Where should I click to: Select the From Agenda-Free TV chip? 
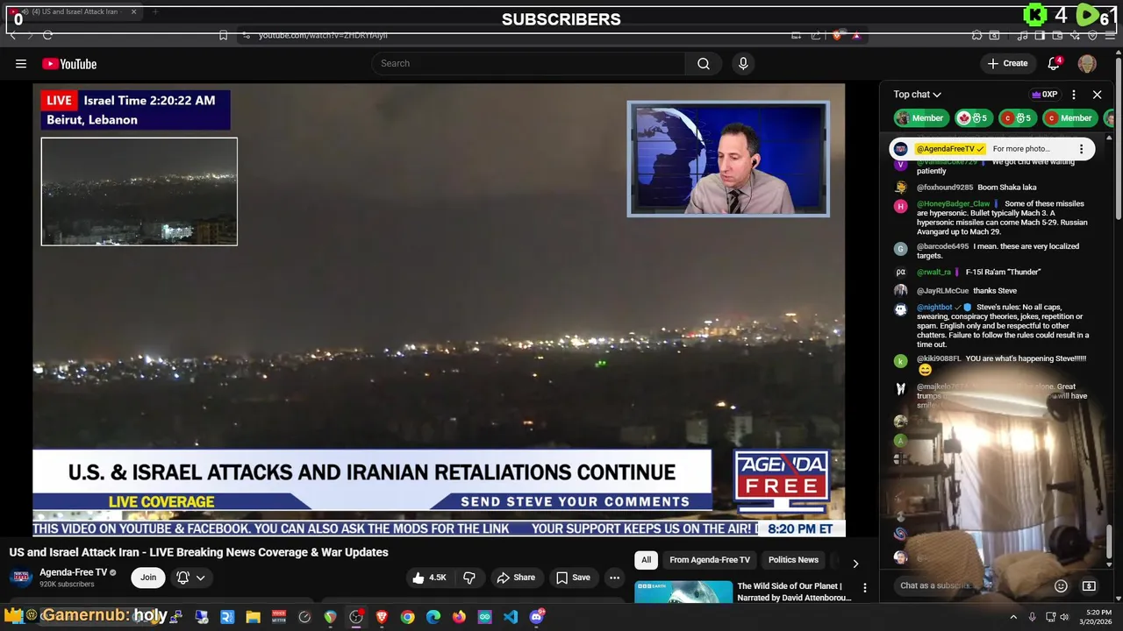click(x=710, y=560)
